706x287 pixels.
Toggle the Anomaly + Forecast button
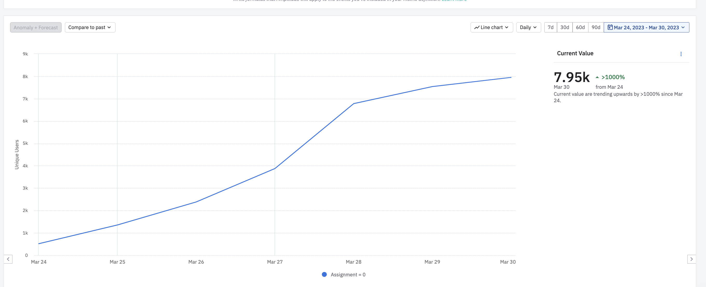click(x=36, y=28)
